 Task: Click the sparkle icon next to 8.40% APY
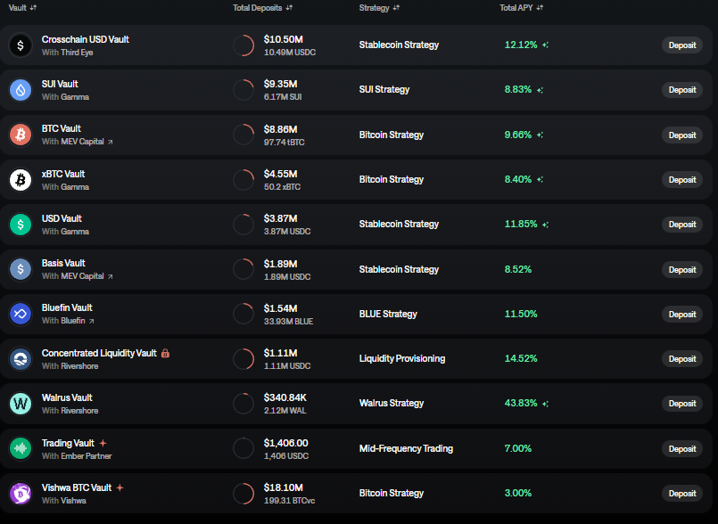point(540,179)
